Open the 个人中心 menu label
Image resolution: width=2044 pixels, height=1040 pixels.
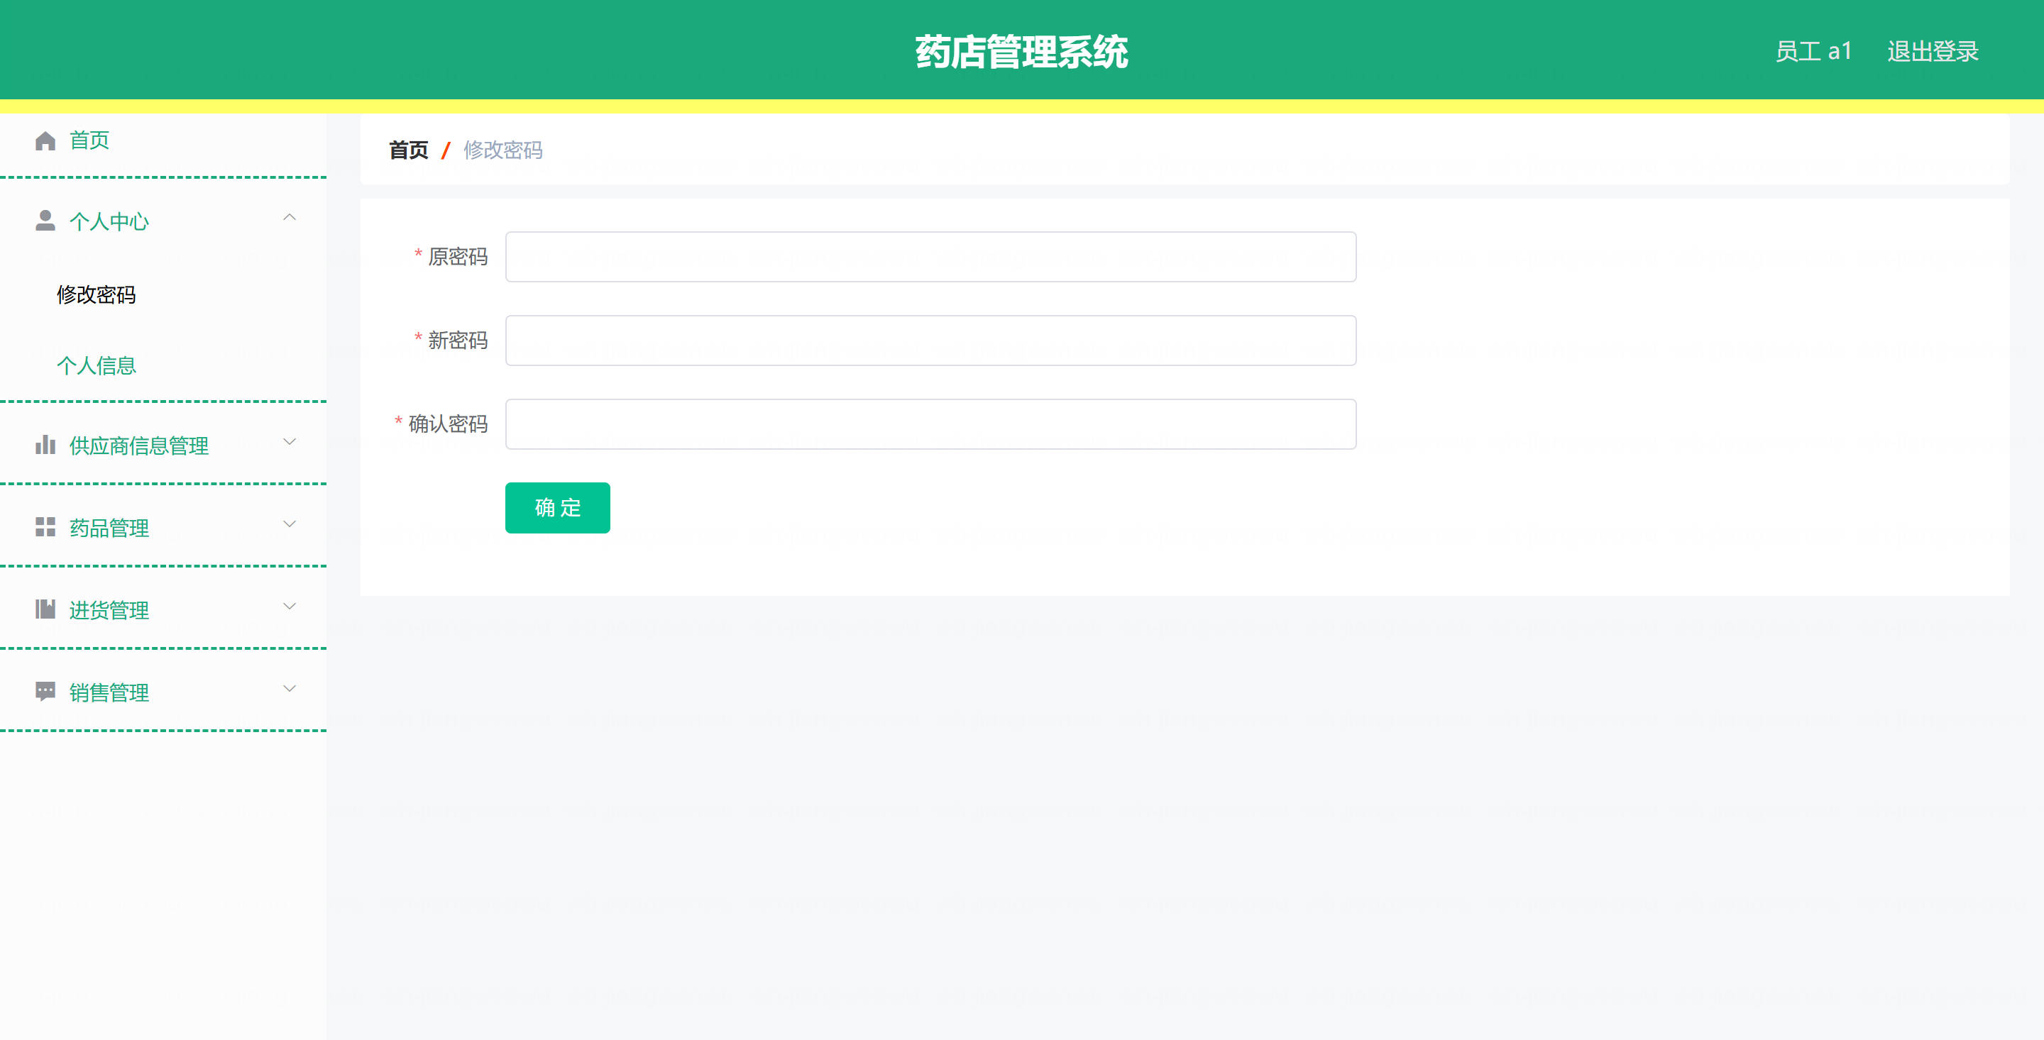109,221
